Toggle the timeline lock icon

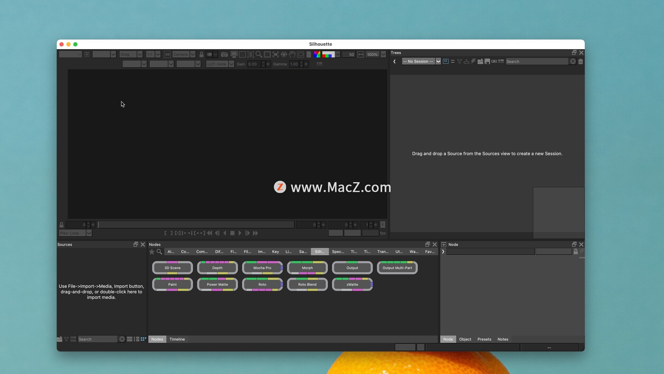(61, 225)
